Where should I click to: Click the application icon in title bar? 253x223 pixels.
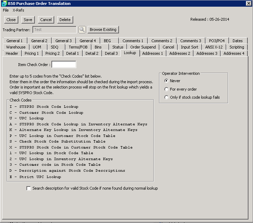click(x=4, y=4)
